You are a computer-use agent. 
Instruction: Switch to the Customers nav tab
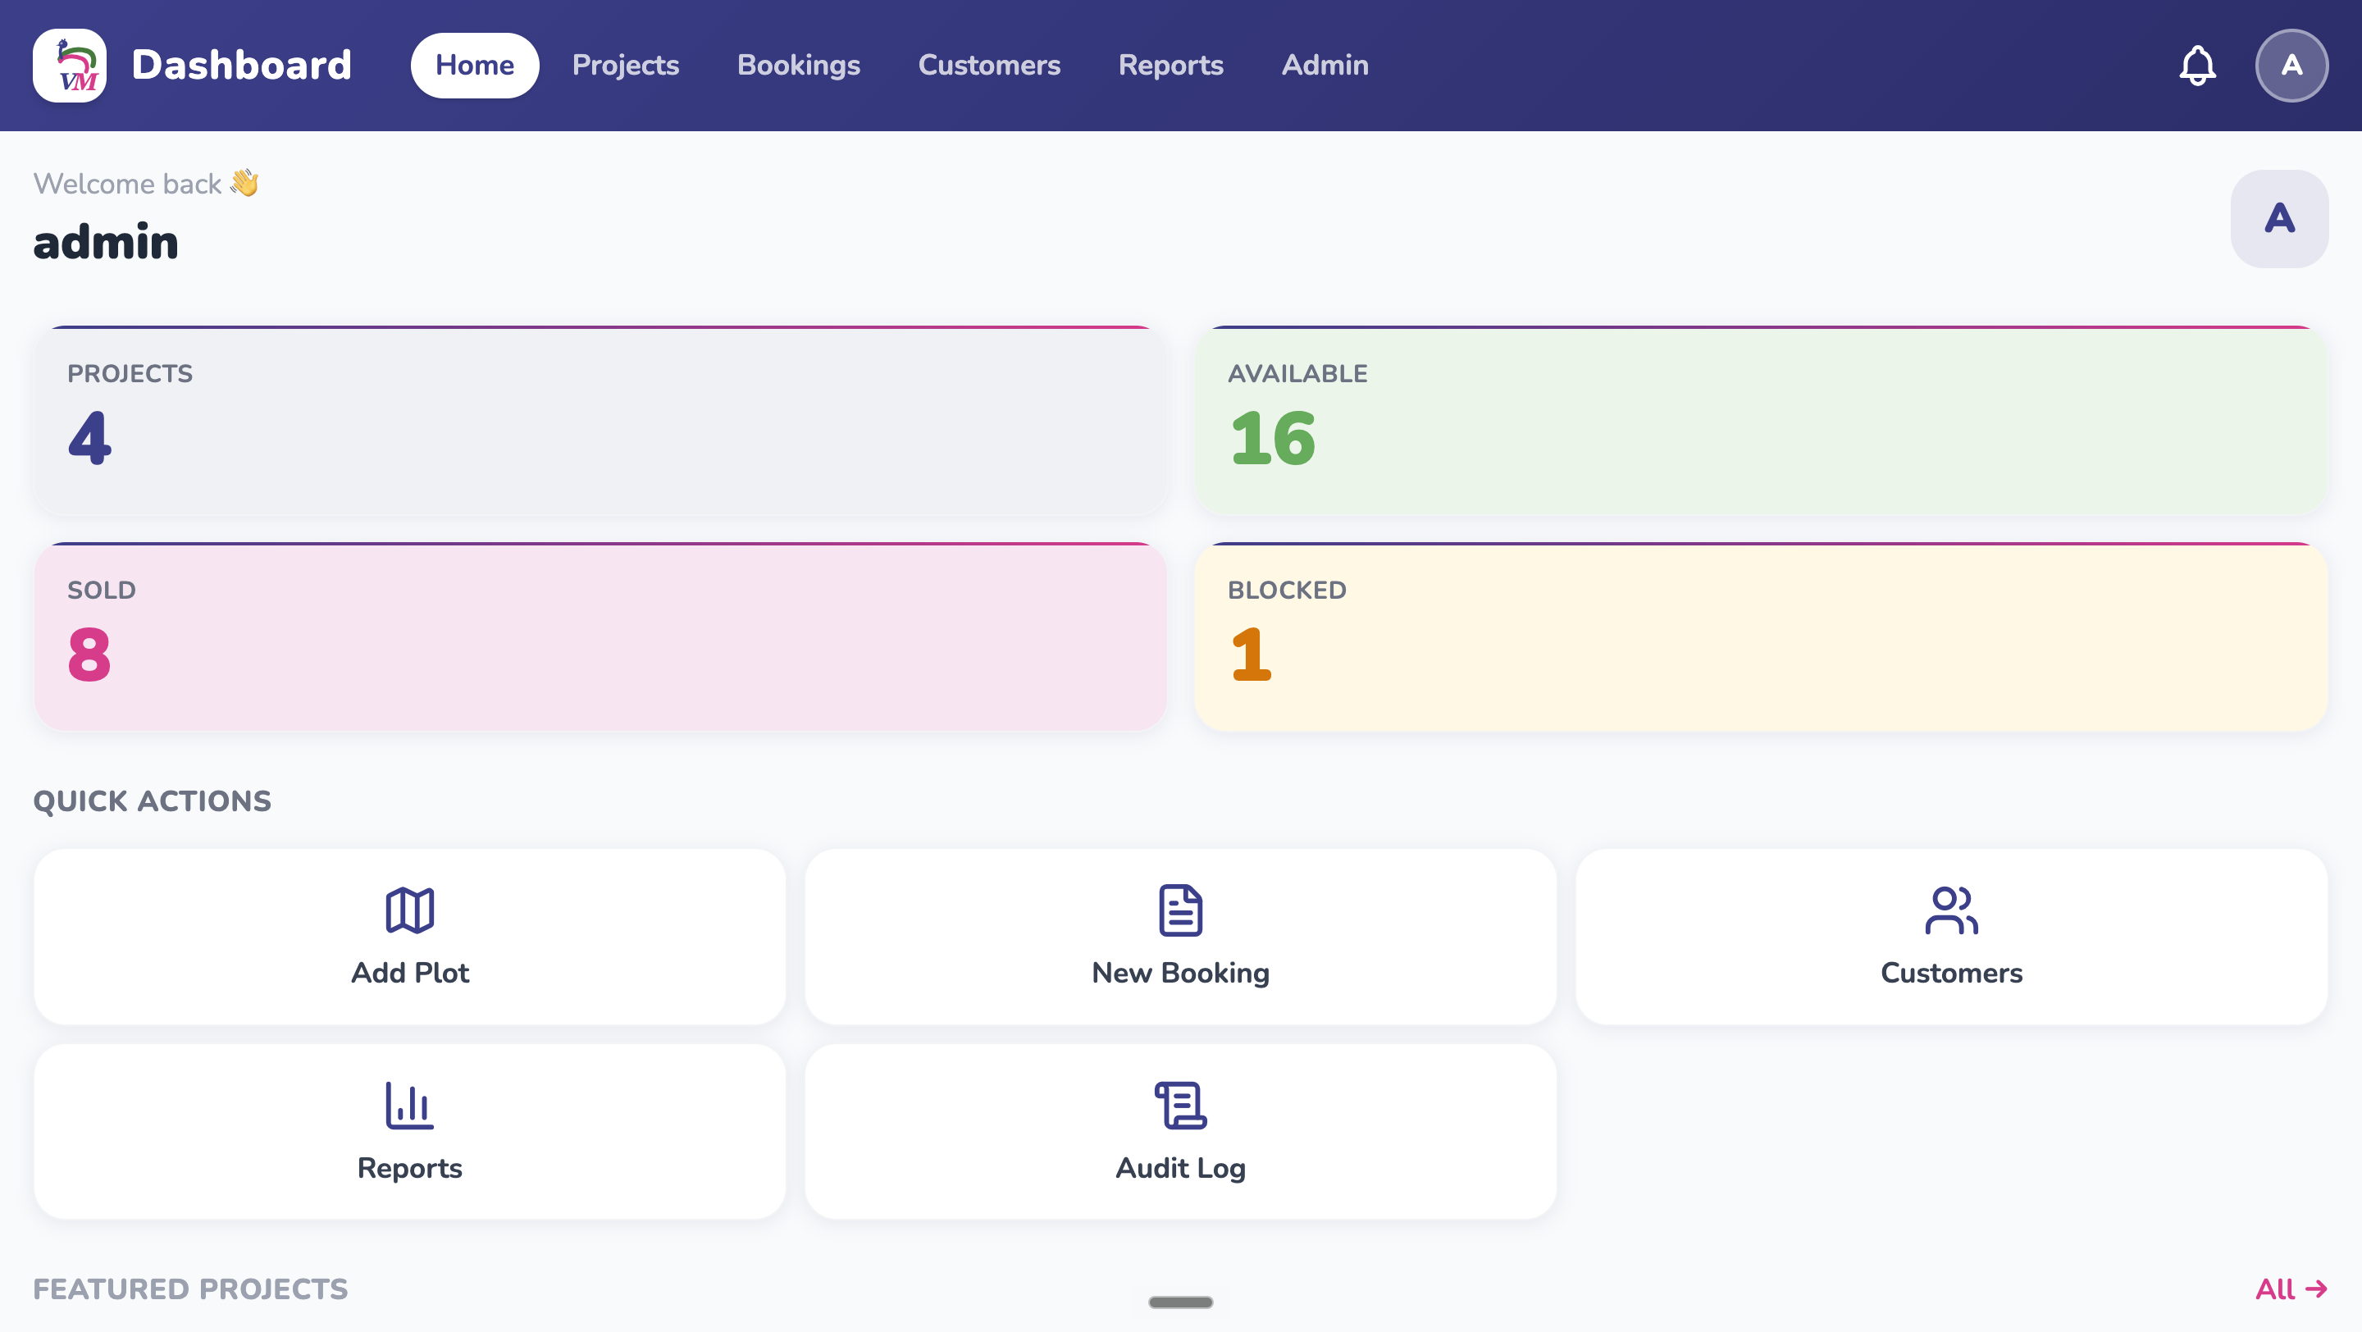[989, 65]
